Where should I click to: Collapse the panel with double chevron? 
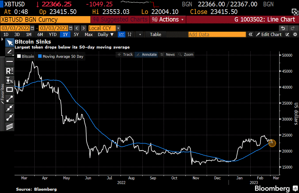250,35
